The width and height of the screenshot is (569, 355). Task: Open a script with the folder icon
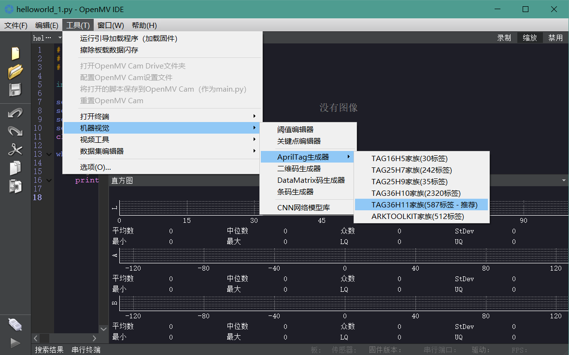[15, 71]
